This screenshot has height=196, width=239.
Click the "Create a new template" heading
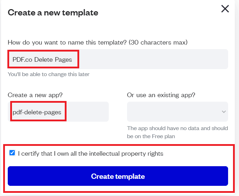[x=53, y=13]
